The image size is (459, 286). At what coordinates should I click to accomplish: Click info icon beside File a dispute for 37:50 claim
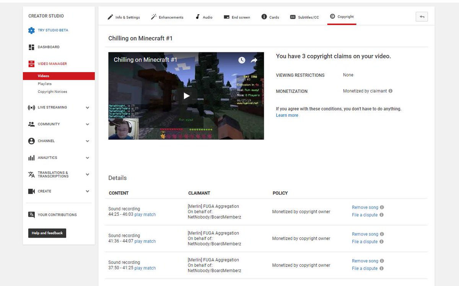pyautogui.click(x=382, y=268)
